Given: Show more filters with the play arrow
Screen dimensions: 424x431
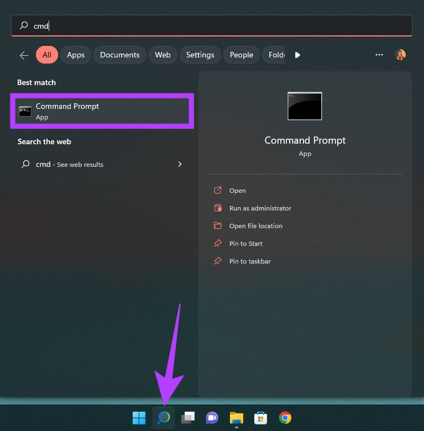Looking at the screenshot, I should pyautogui.click(x=297, y=55).
